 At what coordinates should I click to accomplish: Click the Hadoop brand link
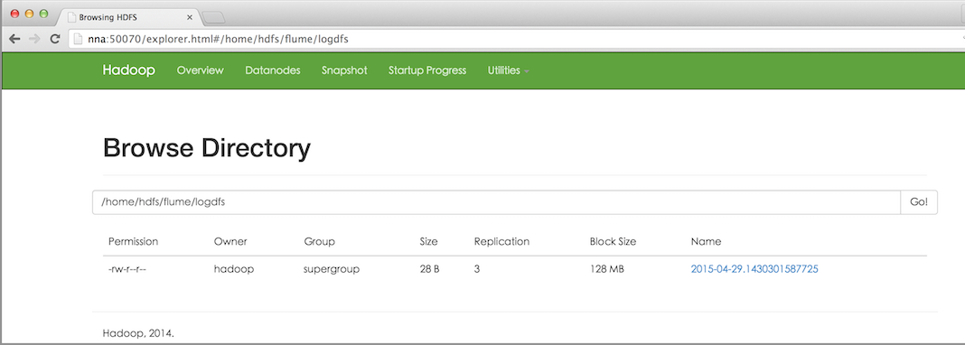click(x=128, y=70)
